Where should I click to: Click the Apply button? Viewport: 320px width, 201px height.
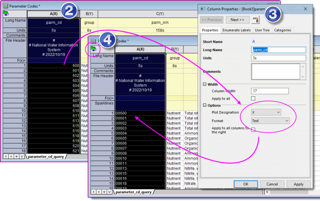tap(298, 184)
